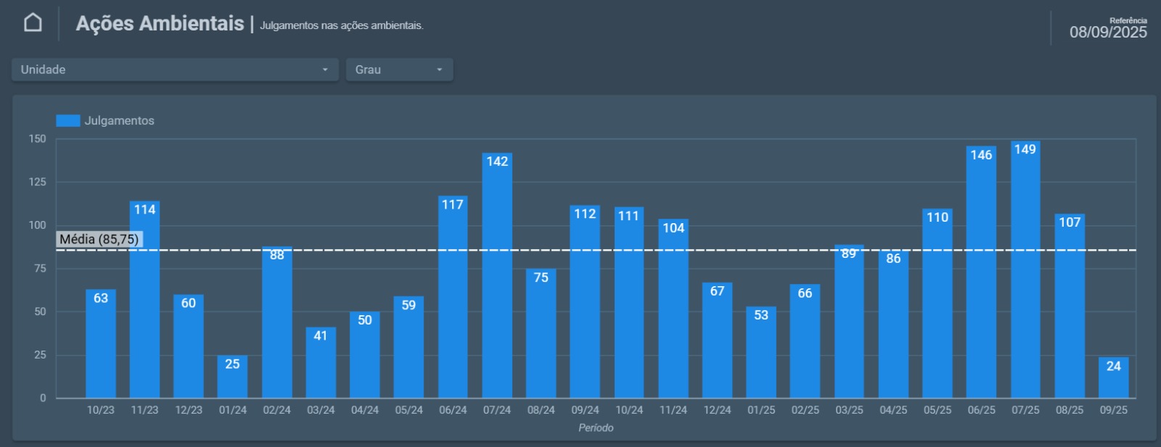Click the Grau dropdown arrow

point(439,70)
